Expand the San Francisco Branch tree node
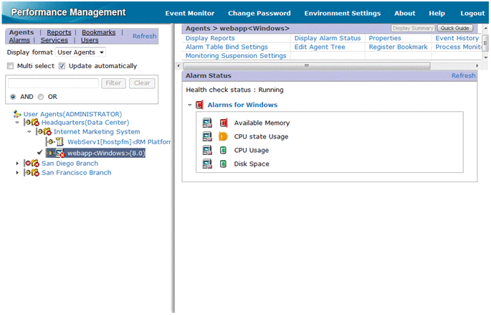The image size is (491, 315). [x=18, y=173]
